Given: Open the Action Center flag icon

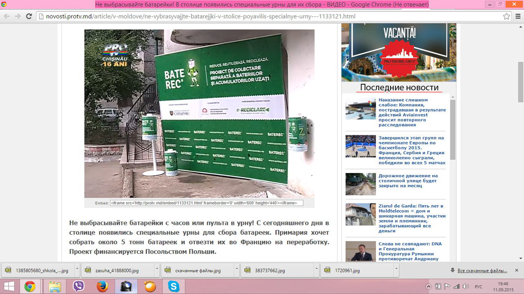Looking at the screenshot, I should (x=447, y=286).
